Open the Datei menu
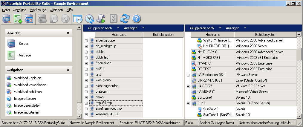The height and width of the screenshot is (127, 303). click(6, 10)
